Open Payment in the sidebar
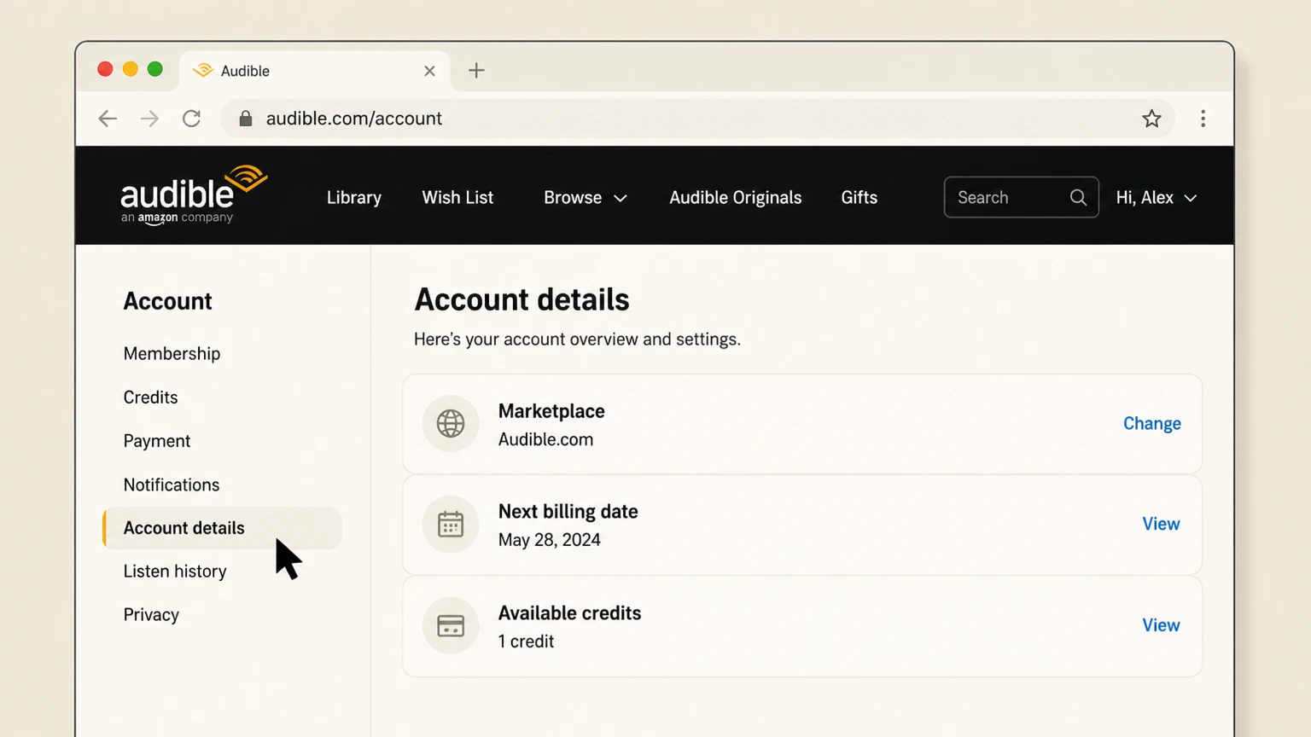 point(156,441)
